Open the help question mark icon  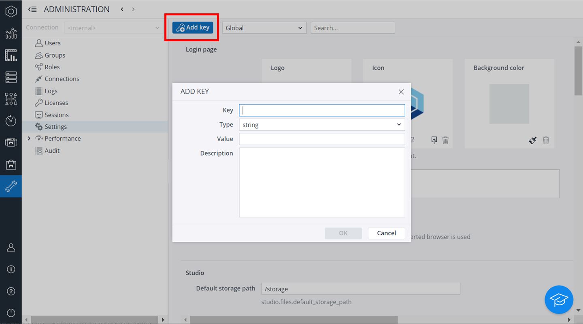click(11, 291)
